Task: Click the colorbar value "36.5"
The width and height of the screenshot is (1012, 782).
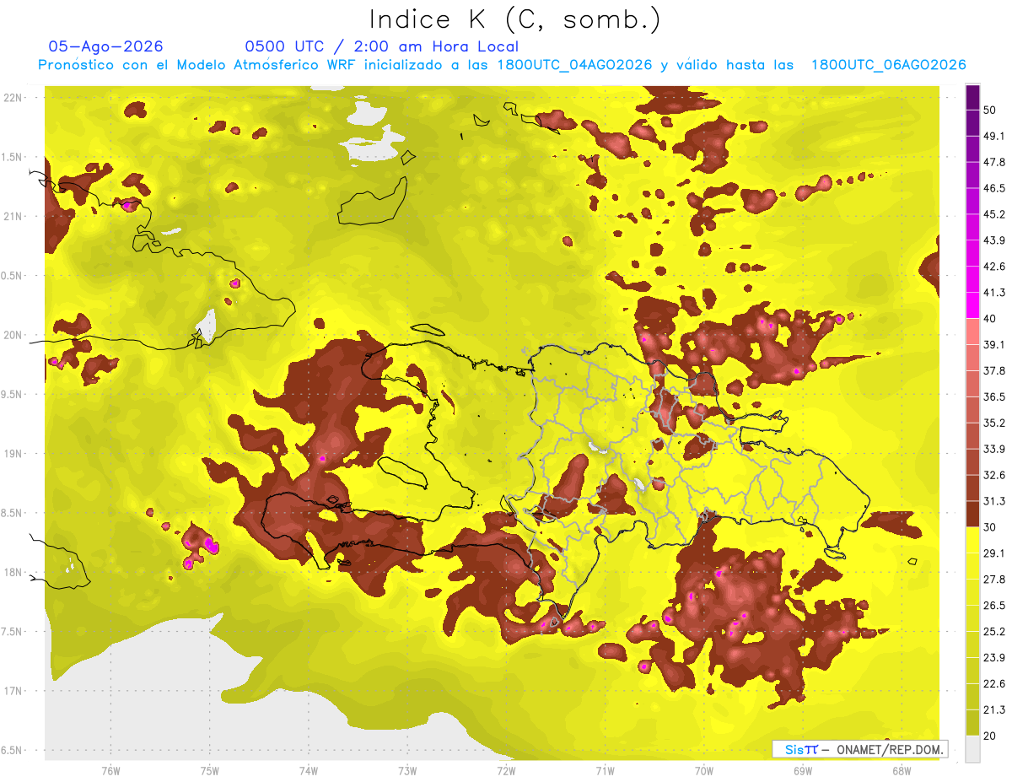Action: 993,396
